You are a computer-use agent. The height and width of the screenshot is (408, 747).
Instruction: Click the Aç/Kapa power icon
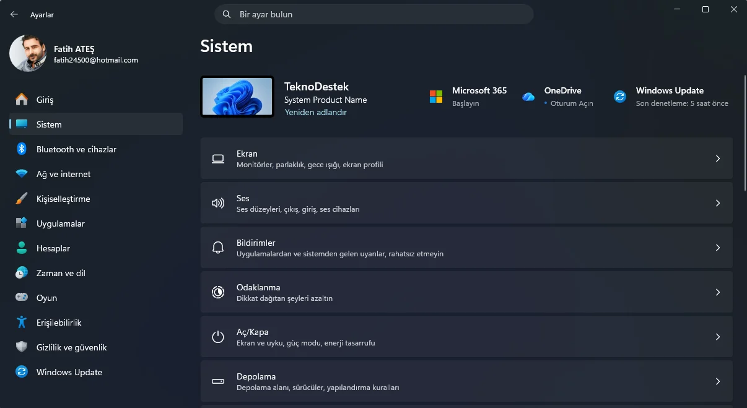[x=218, y=337]
